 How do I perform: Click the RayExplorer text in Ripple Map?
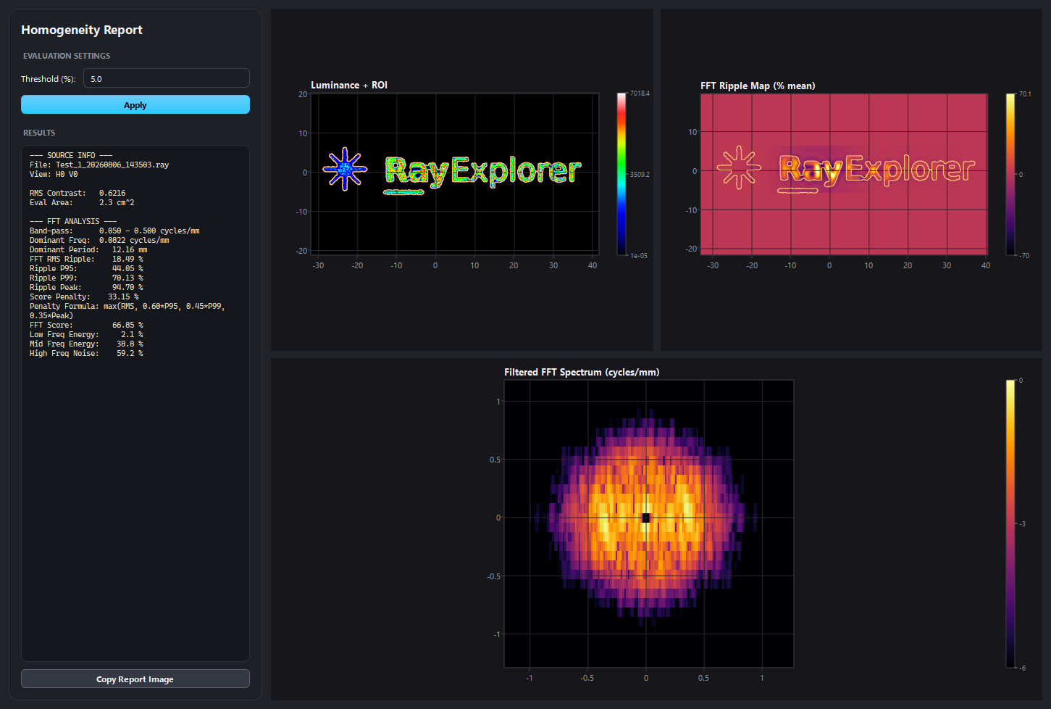(x=876, y=171)
